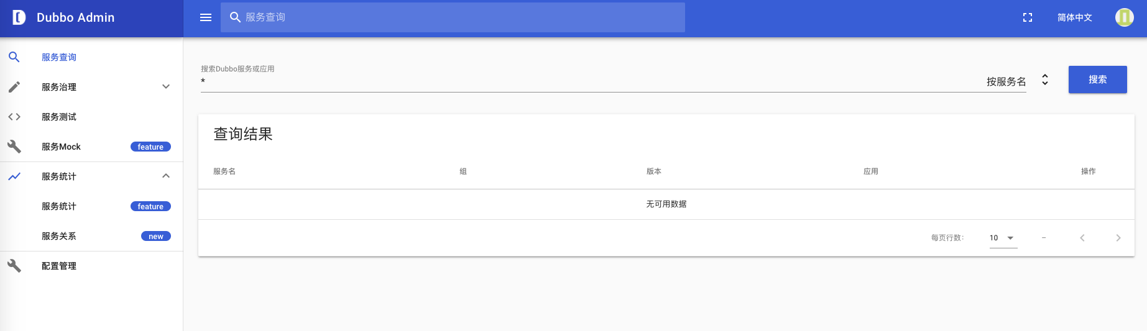Open rows per page dropdown showing 10
Viewport: 1147px width, 331px height.
point(1003,238)
